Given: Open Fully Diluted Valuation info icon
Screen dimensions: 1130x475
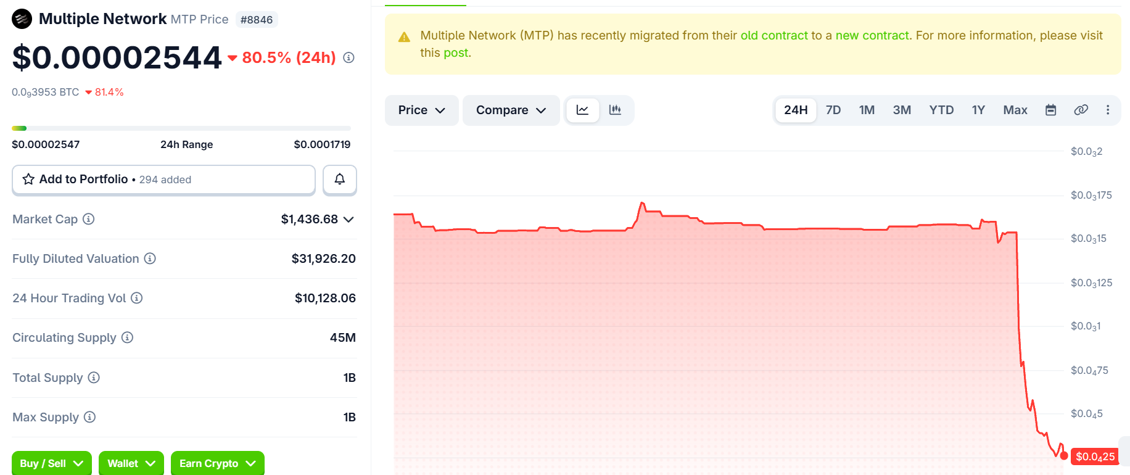Looking at the screenshot, I should tap(150, 258).
